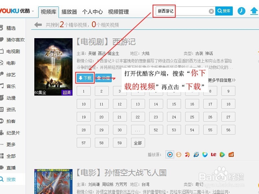Select the orange striped source icon
The height and width of the screenshot is (194, 259).
click(x=231, y=155)
